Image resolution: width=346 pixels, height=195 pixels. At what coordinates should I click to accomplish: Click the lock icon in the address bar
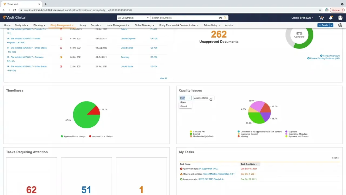click(x=21, y=10)
